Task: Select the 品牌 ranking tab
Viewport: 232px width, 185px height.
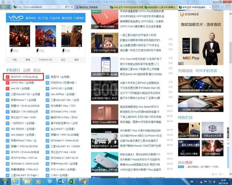Action: click(27, 70)
